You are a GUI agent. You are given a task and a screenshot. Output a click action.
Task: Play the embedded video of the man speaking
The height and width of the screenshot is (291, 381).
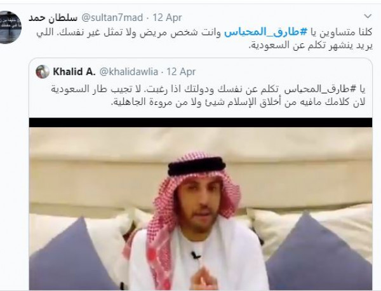point(201,204)
